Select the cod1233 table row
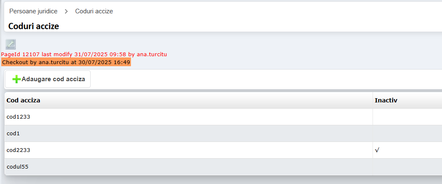This screenshot has height=184, width=442. tap(18, 117)
